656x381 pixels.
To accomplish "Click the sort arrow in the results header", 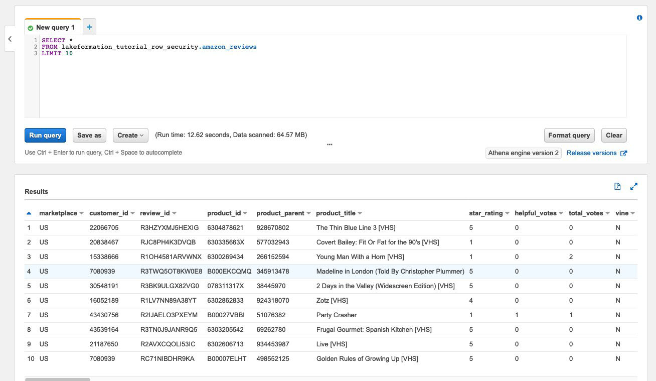I will (x=29, y=213).
